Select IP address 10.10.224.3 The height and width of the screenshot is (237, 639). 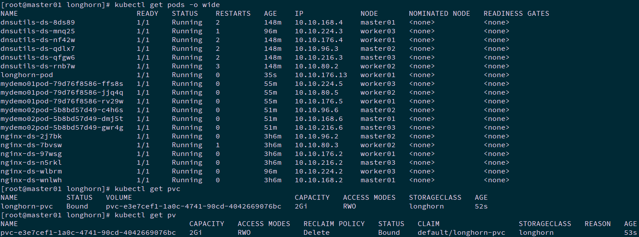click(319, 31)
